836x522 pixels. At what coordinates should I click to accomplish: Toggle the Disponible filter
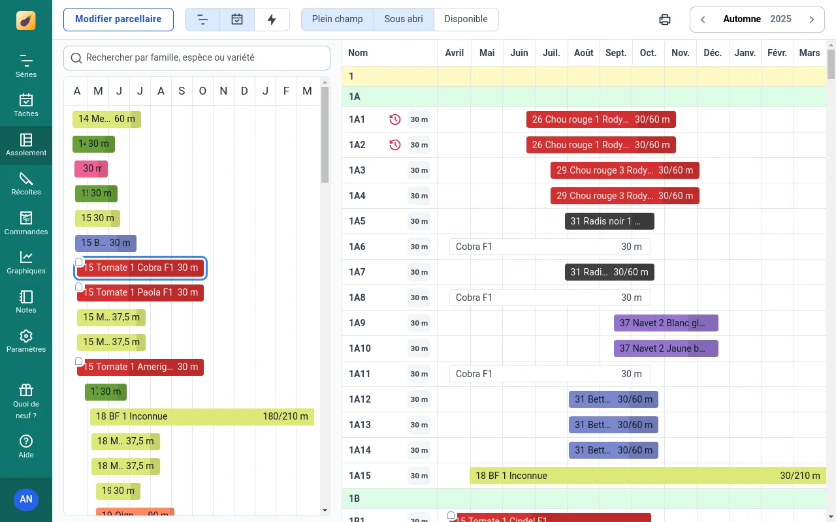coord(466,20)
